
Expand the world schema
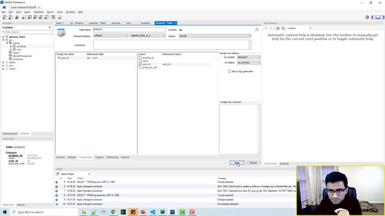click(x=4, y=69)
